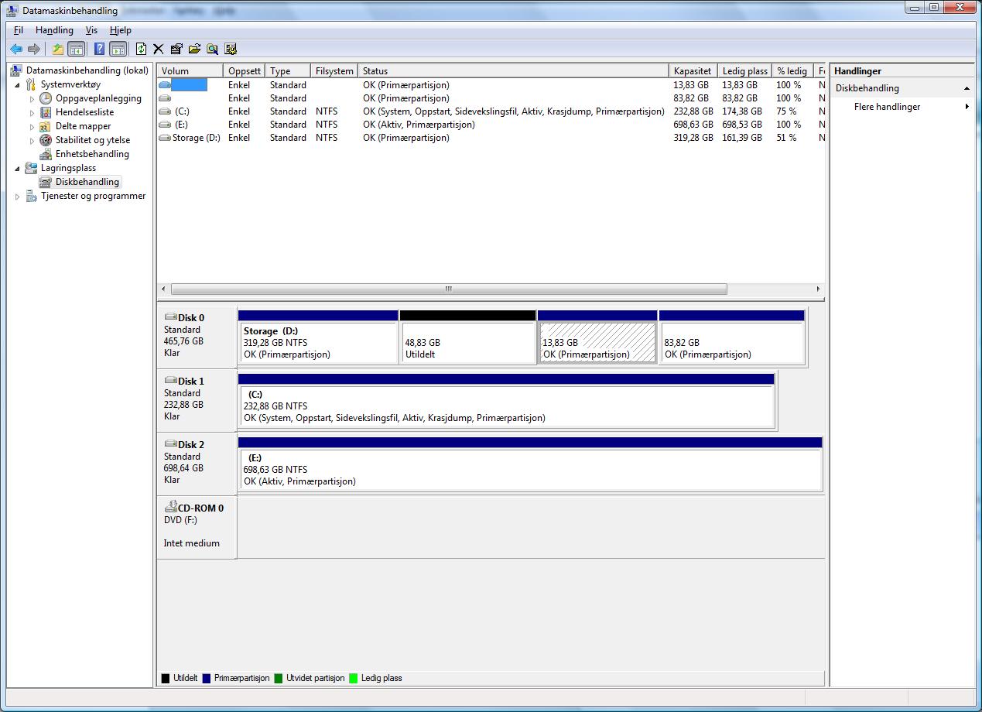Image resolution: width=982 pixels, height=712 pixels.
Task: Collapse the Systemverktøy tree node
Action: click(x=18, y=85)
